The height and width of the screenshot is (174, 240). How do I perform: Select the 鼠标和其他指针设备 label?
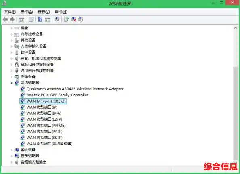point(37,64)
